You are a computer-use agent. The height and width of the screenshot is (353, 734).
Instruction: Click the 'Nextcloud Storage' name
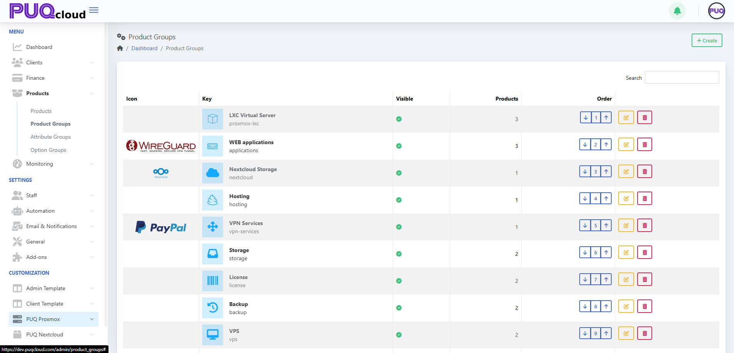pyautogui.click(x=253, y=169)
